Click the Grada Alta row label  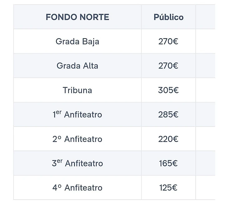click(x=77, y=66)
